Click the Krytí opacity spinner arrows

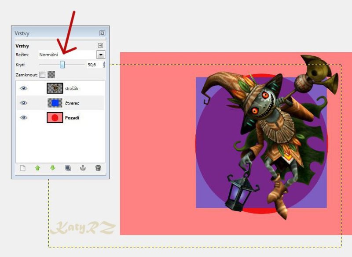click(x=104, y=65)
